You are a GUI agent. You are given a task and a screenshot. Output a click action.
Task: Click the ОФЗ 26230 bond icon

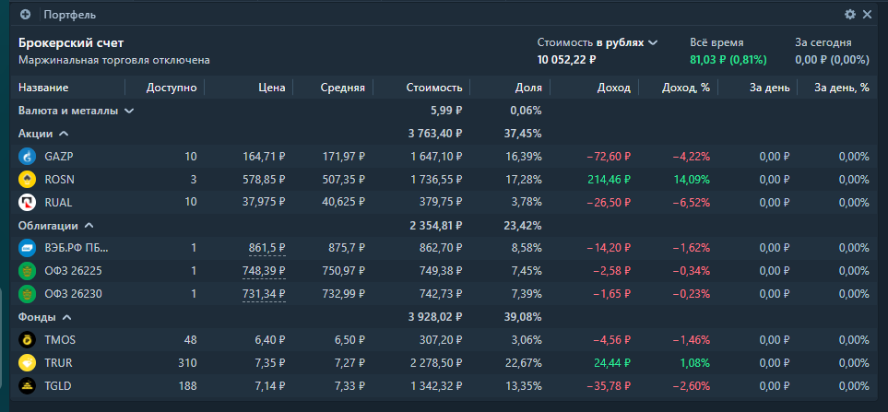(27, 294)
